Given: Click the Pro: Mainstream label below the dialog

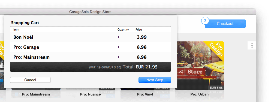Looking at the screenshot, I should coord(36,94).
